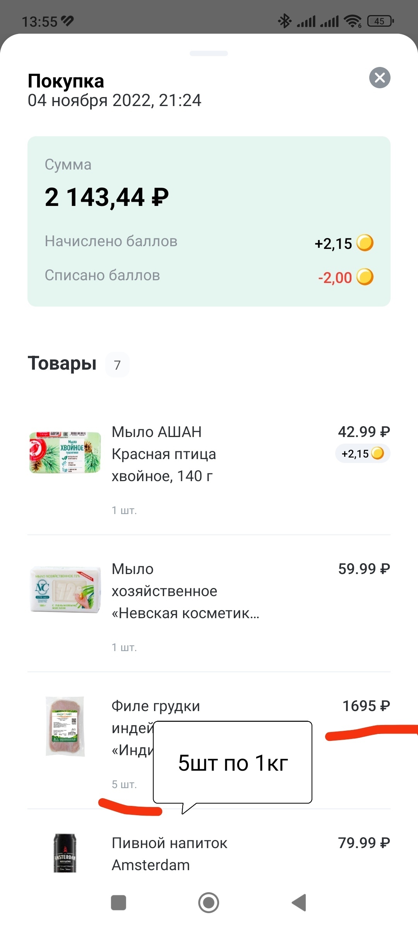
Task: Tap the battery indicator in status bar
Action: [x=380, y=21]
